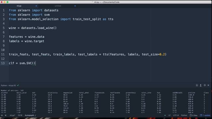The image size is (212, 119).
Task: Click 'tts' alias on line 3
Action: tap(111, 19)
